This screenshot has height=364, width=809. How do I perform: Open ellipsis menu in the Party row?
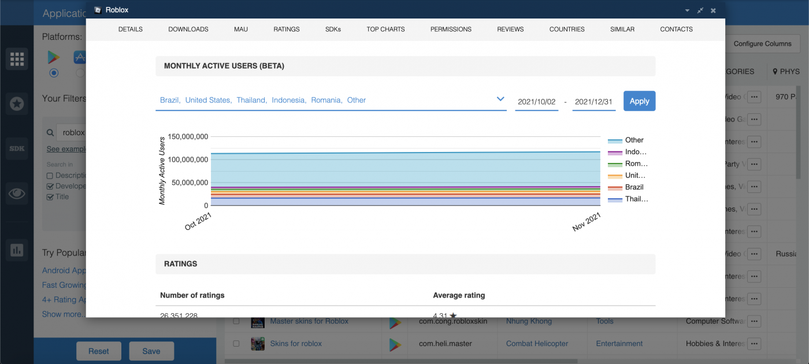pos(754,164)
